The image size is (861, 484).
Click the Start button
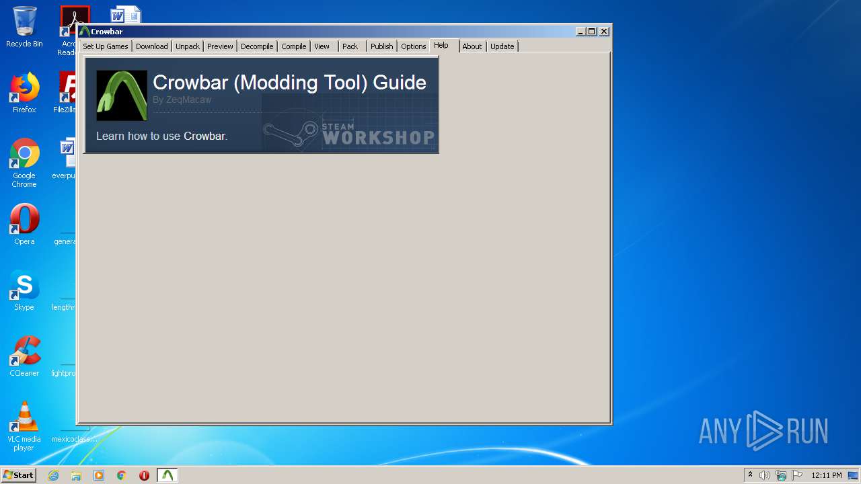[x=18, y=475]
